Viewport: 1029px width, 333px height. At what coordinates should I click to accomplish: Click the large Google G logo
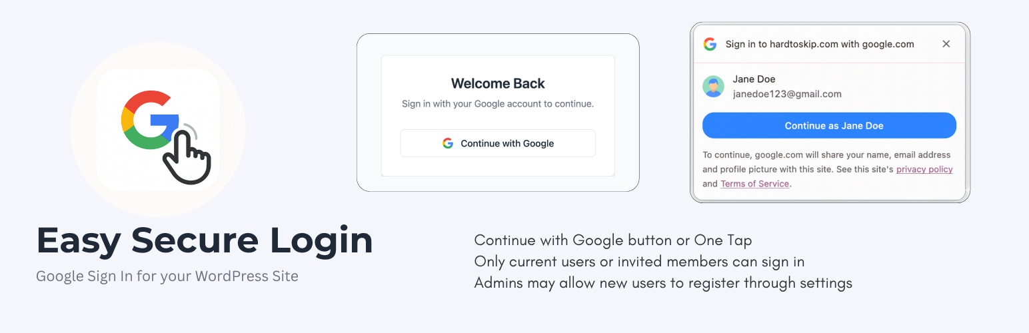pyautogui.click(x=147, y=119)
